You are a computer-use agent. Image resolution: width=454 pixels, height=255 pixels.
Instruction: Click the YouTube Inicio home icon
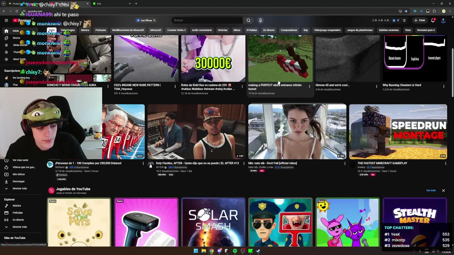click(6, 31)
